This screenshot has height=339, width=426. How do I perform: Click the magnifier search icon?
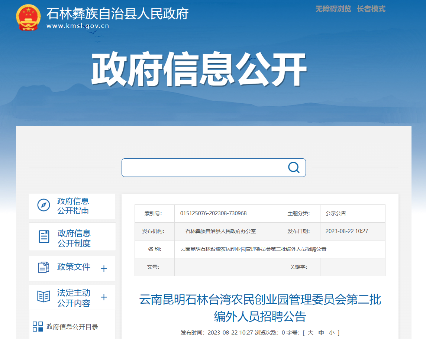pyautogui.click(x=293, y=168)
